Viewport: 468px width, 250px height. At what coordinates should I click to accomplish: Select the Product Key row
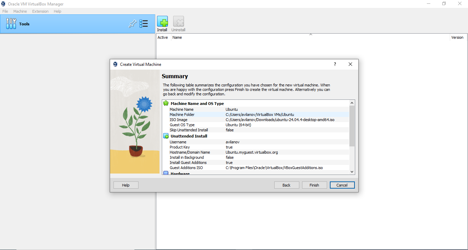coord(256,147)
